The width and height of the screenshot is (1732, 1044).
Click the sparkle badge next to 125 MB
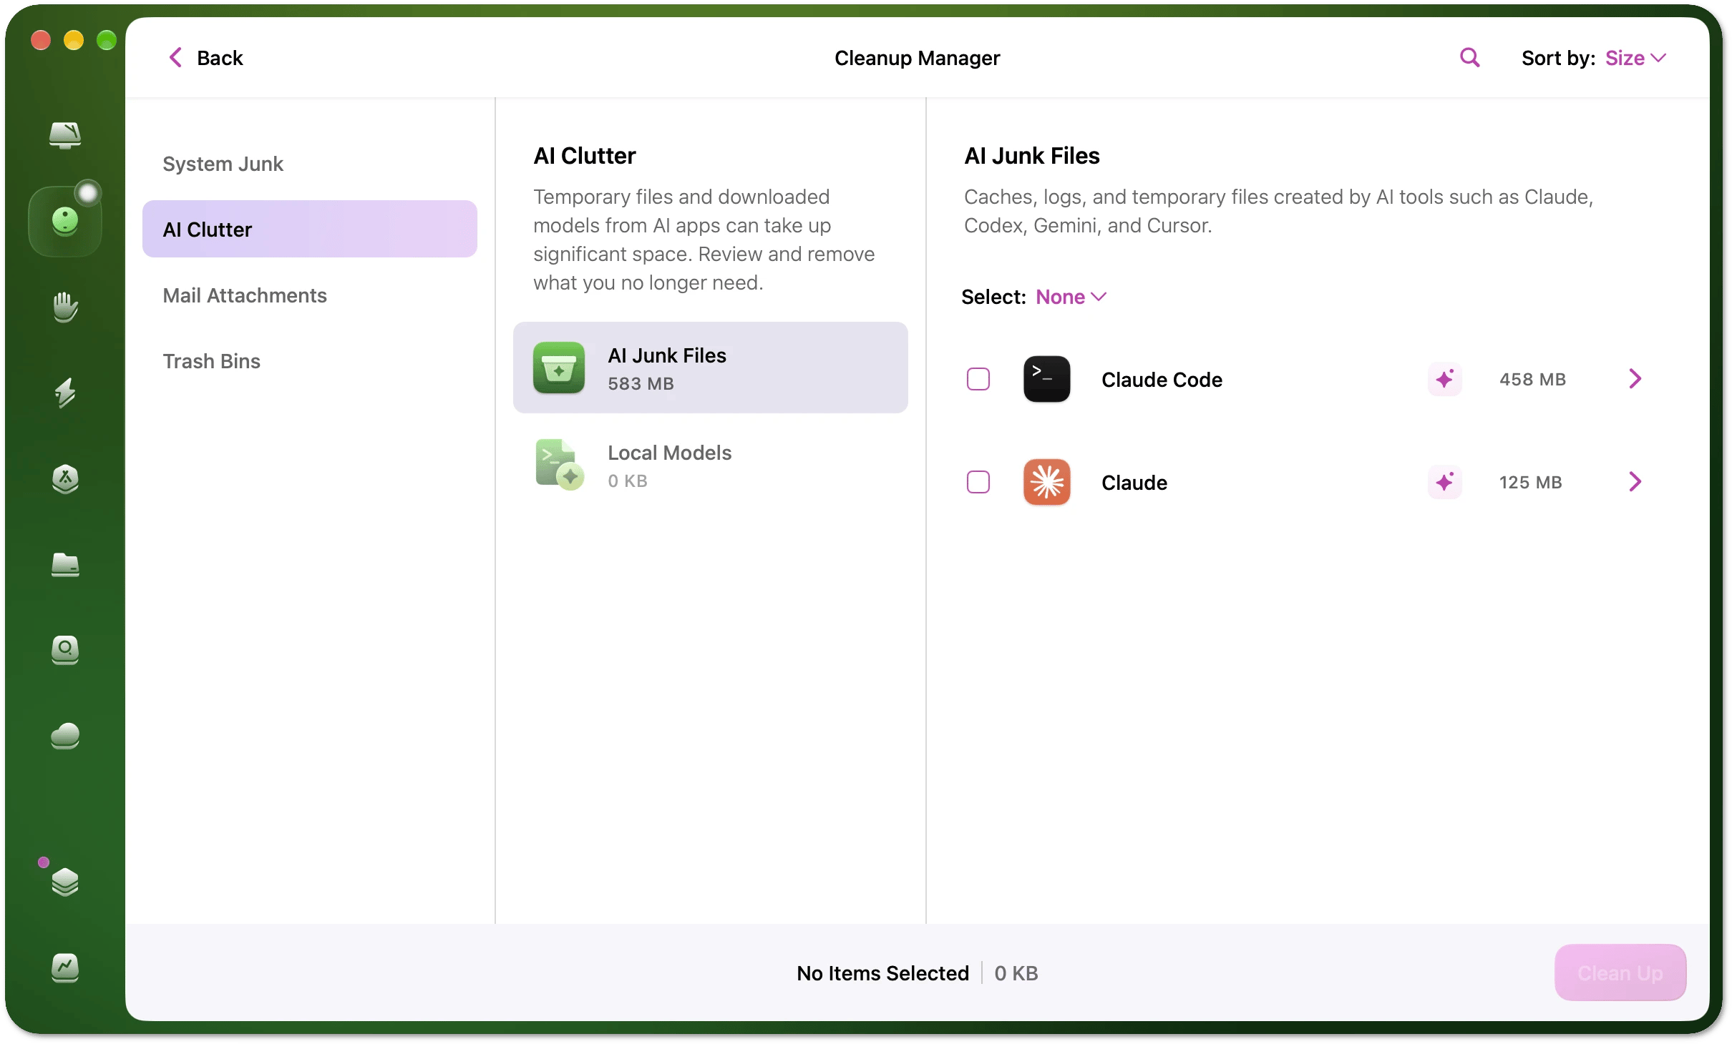pyautogui.click(x=1444, y=482)
